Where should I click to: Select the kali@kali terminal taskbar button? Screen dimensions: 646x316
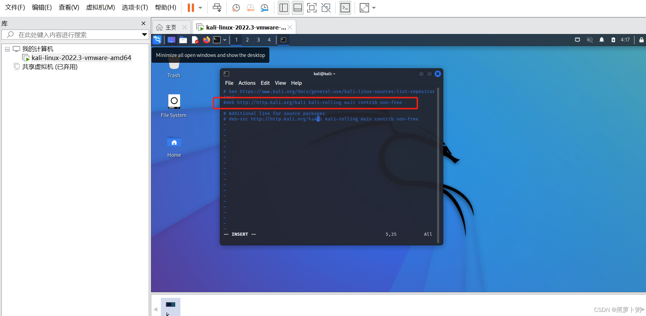tap(283, 40)
